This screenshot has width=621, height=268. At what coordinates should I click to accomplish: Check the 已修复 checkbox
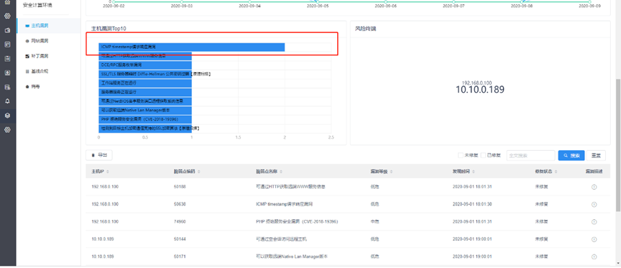483,156
